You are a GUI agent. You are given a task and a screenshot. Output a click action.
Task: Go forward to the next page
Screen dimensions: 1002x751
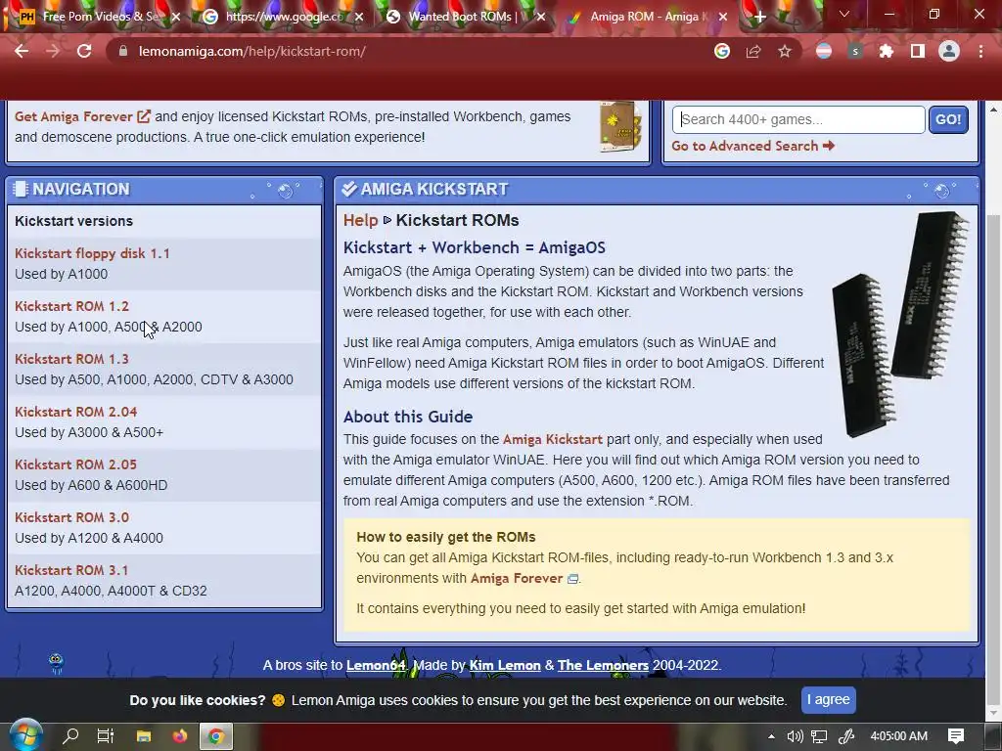53,51
